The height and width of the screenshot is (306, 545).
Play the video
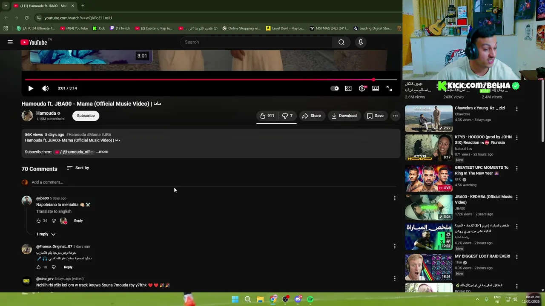tap(31, 88)
